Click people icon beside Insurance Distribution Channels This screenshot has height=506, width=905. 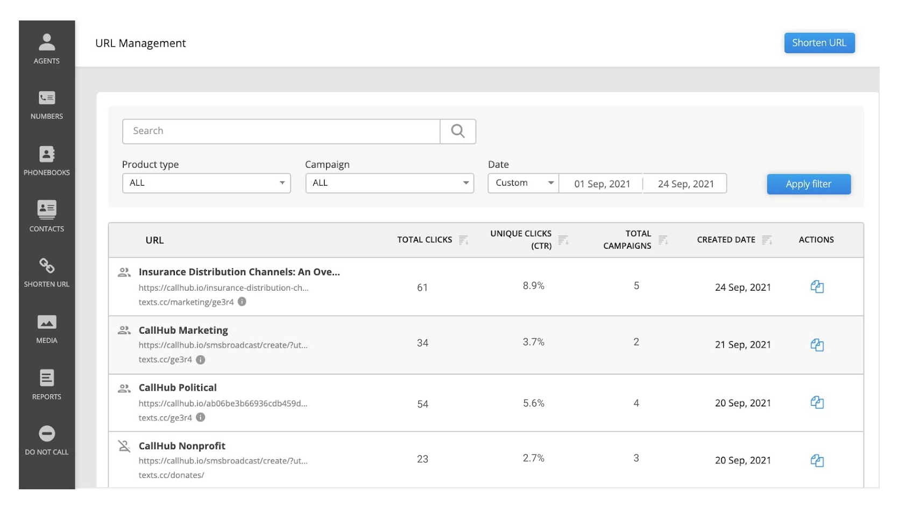point(124,272)
